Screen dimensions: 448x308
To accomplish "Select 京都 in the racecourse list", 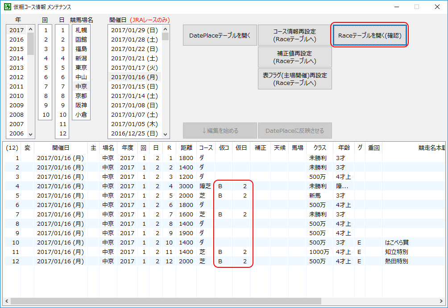I will [x=81, y=96].
